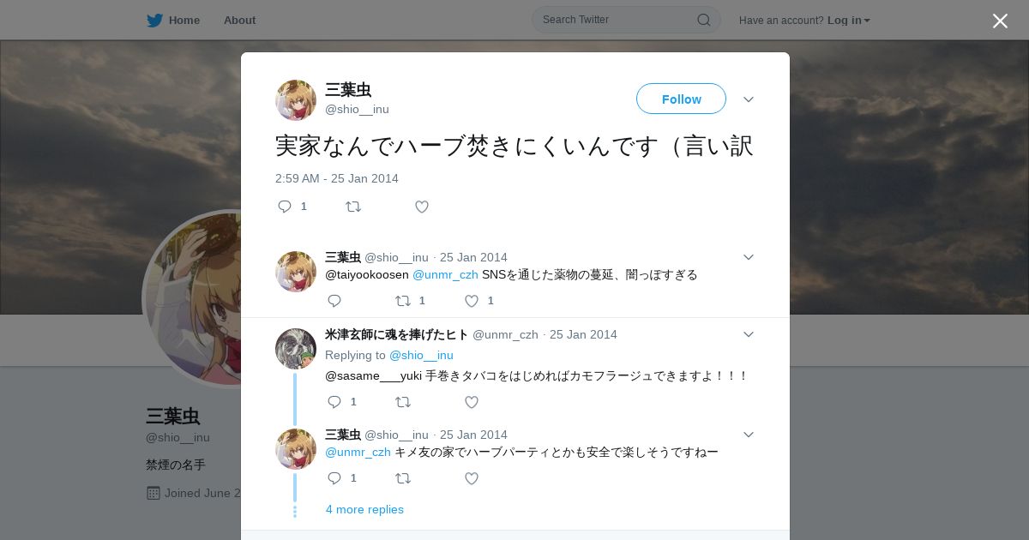This screenshot has width=1029, height=540.
Task: Show 4 more replies
Action: (364, 509)
